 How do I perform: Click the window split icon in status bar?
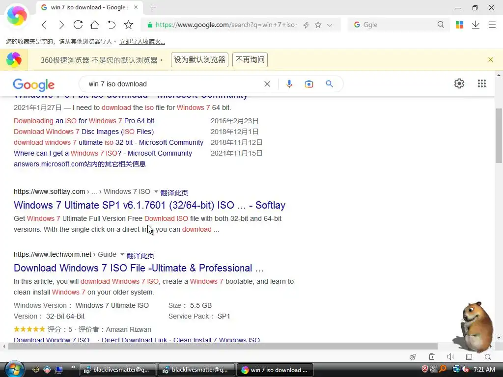point(469,357)
